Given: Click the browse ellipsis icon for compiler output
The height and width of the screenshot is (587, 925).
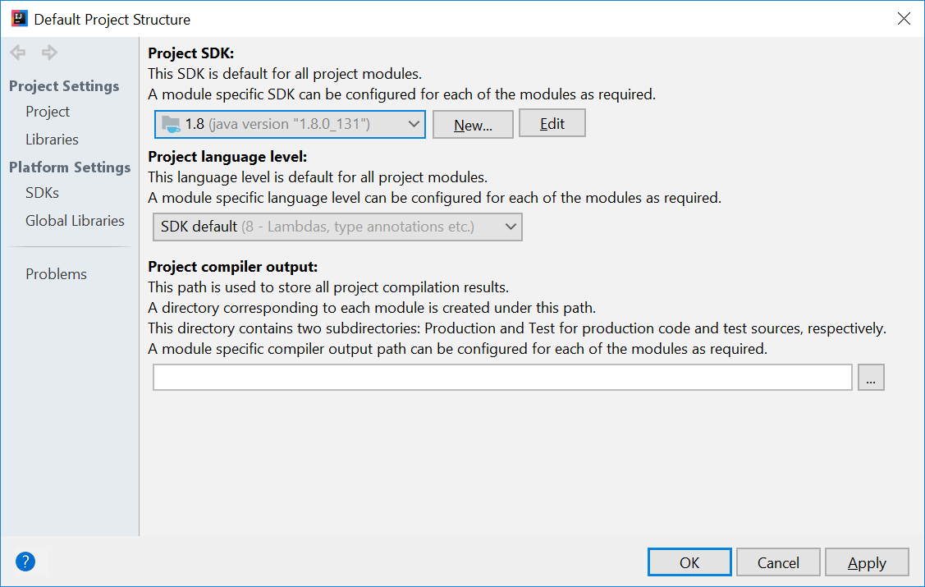Looking at the screenshot, I should (x=871, y=377).
